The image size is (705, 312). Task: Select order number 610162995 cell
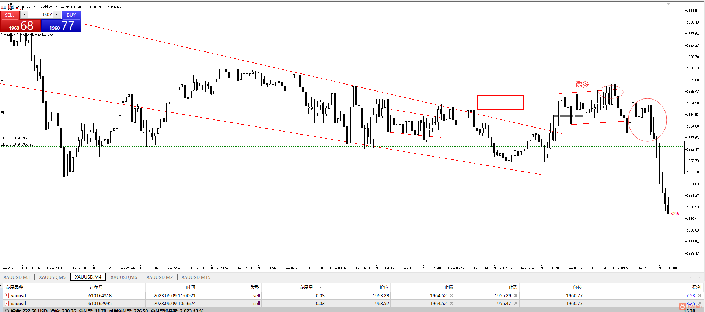[100, 303]
